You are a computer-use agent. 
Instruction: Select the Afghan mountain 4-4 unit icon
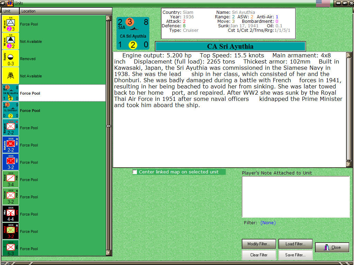click(x=10, y=214)
